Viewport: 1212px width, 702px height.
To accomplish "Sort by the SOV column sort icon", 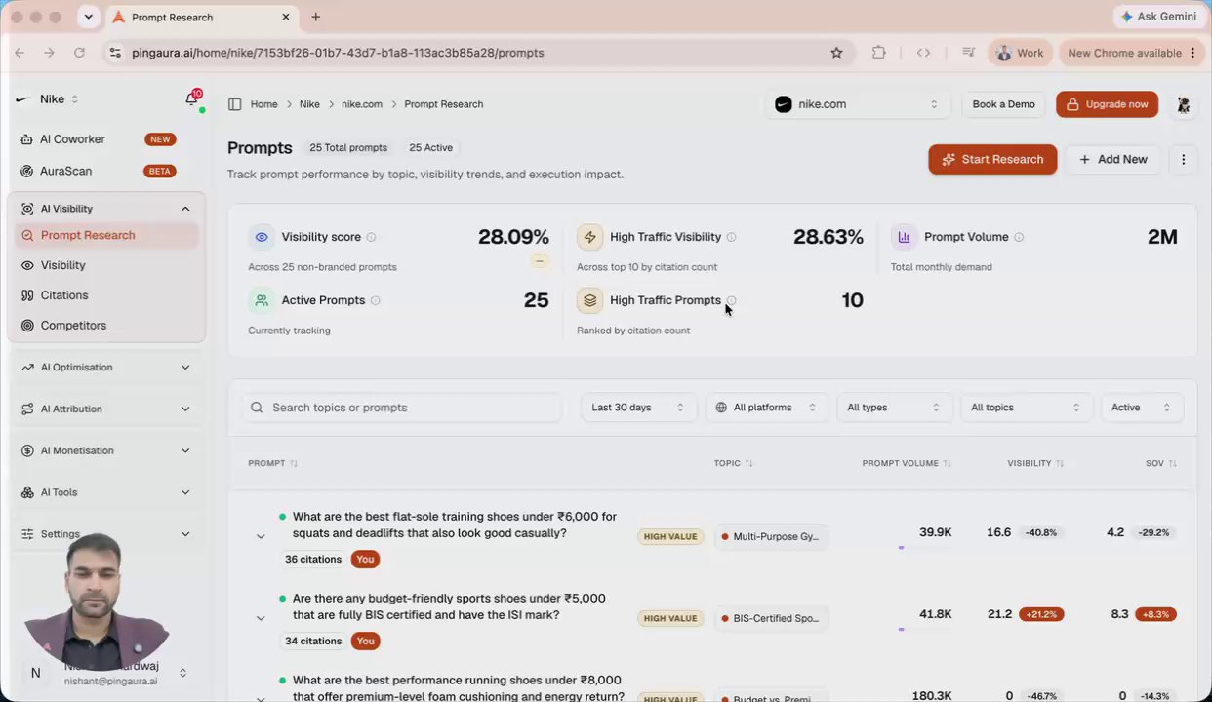I will pos(1172,464).
